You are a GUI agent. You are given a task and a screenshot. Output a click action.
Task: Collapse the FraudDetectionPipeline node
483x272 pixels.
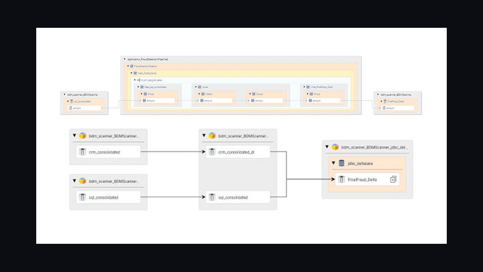[x=128, y=66]
